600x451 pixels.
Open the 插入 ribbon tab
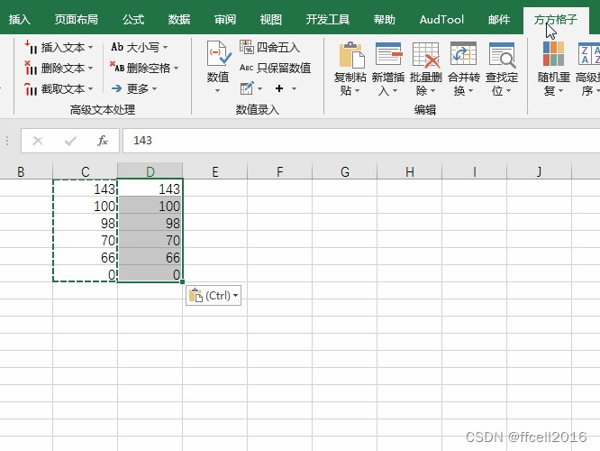(x=20, y=19)
